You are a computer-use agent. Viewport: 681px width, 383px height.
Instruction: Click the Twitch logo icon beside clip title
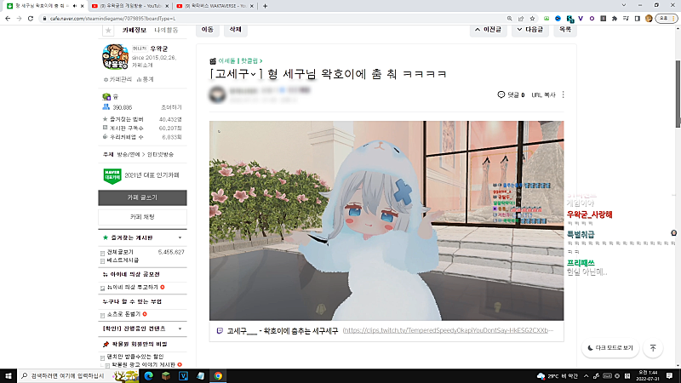point(220,331)
